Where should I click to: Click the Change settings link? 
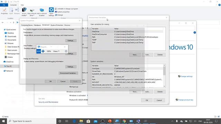point(186,76)
